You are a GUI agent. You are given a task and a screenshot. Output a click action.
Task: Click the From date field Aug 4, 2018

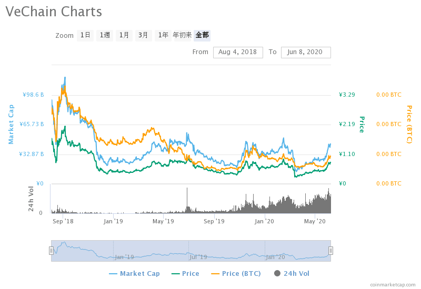238,52
